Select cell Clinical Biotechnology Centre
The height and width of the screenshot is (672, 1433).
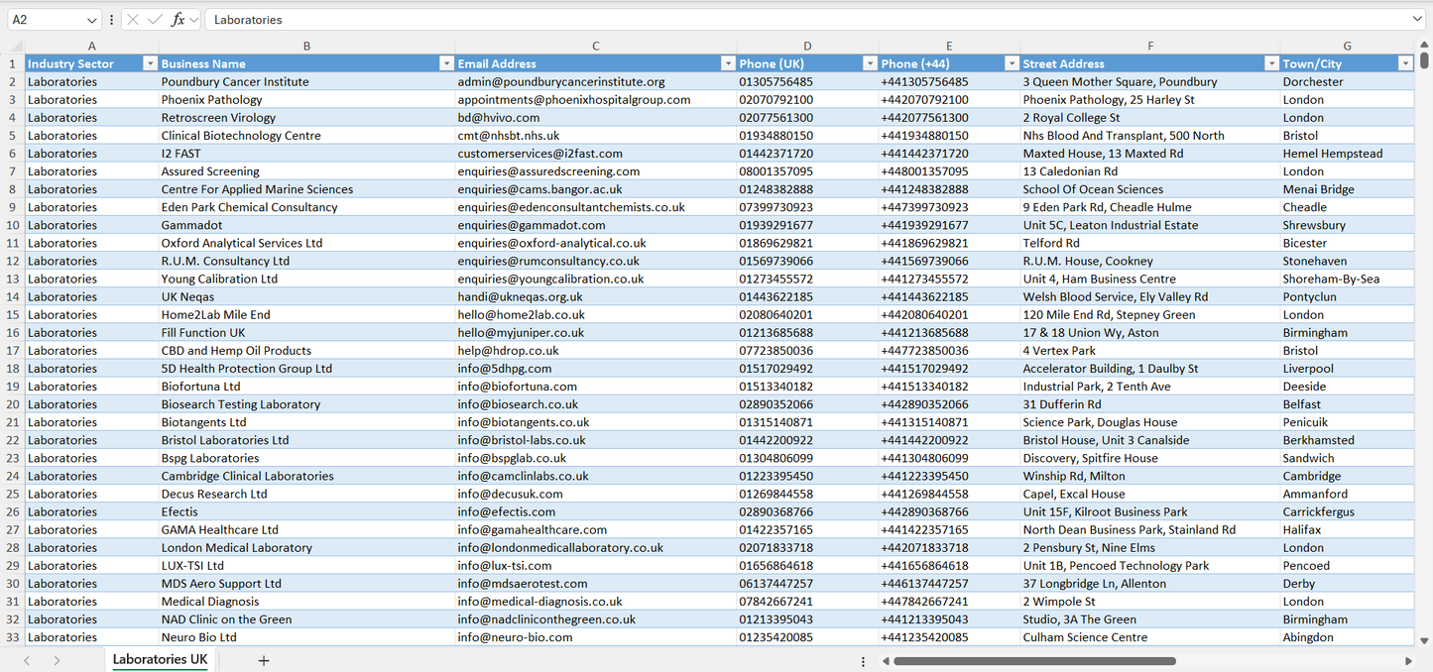click(306, 136)
